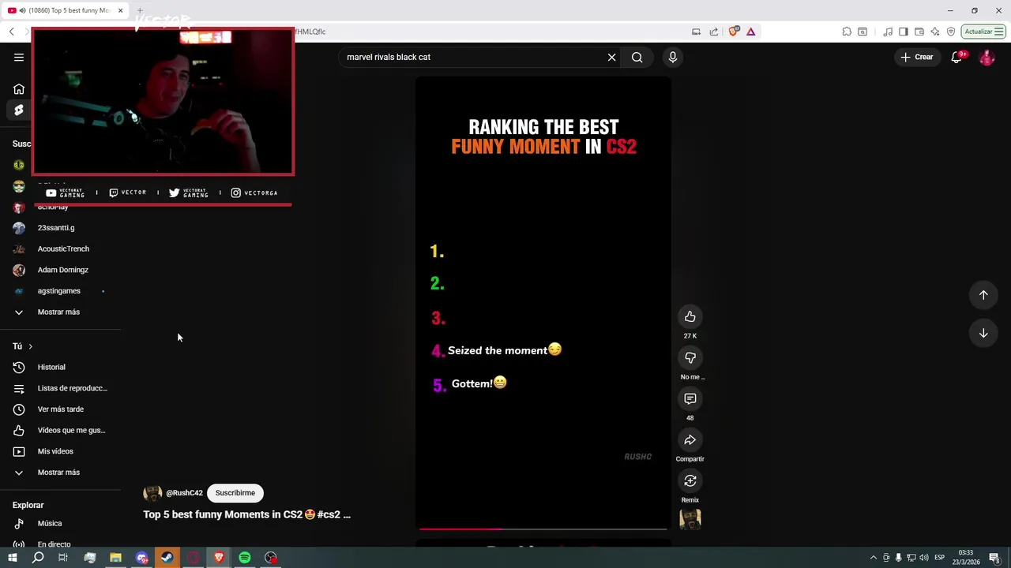Share the Short via Compartir icon
Image resolution: width=1011 pixels, height=568 pixels.
[x=690, y=439]
